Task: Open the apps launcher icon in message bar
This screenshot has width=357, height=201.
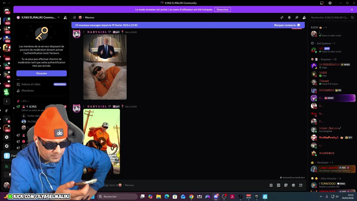Action: pyautogui.click(x=301, y=185)
